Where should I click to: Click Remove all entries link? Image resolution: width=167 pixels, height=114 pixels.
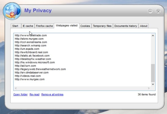click(x=52, y=94)
